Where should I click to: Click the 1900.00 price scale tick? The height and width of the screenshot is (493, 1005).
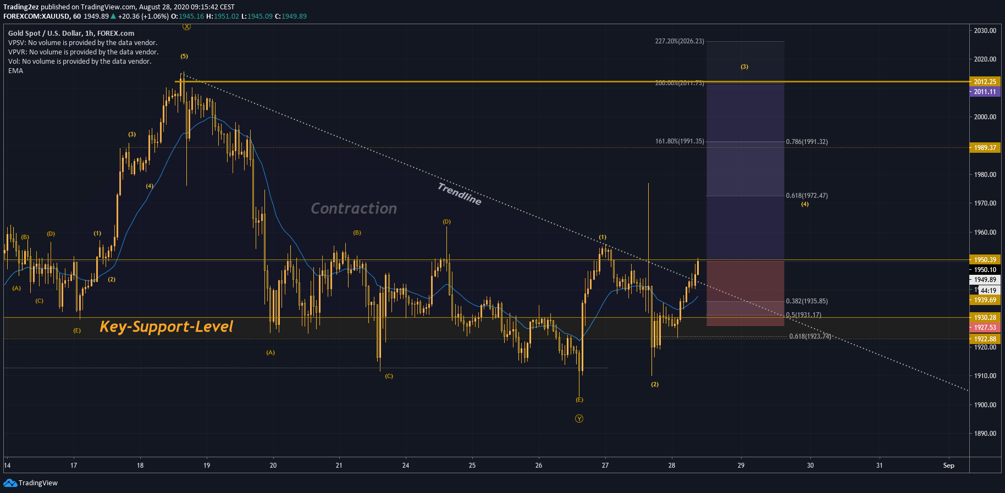[985, 405]
